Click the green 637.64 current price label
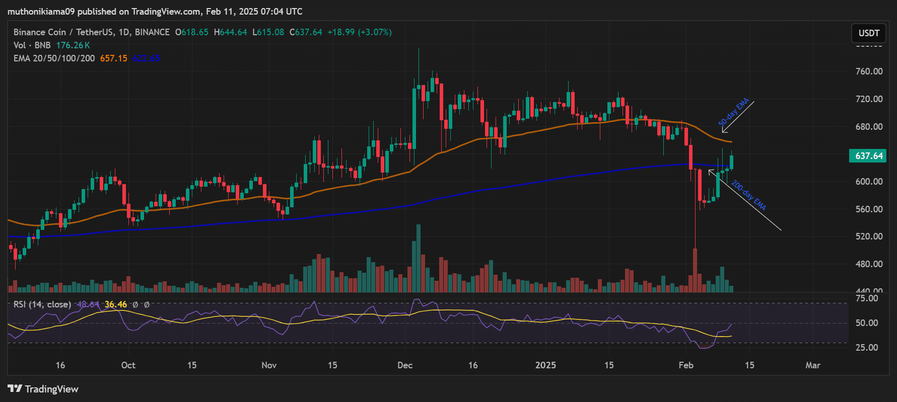The height and width of the screenshot is (402, 897). tap(868, 156)
